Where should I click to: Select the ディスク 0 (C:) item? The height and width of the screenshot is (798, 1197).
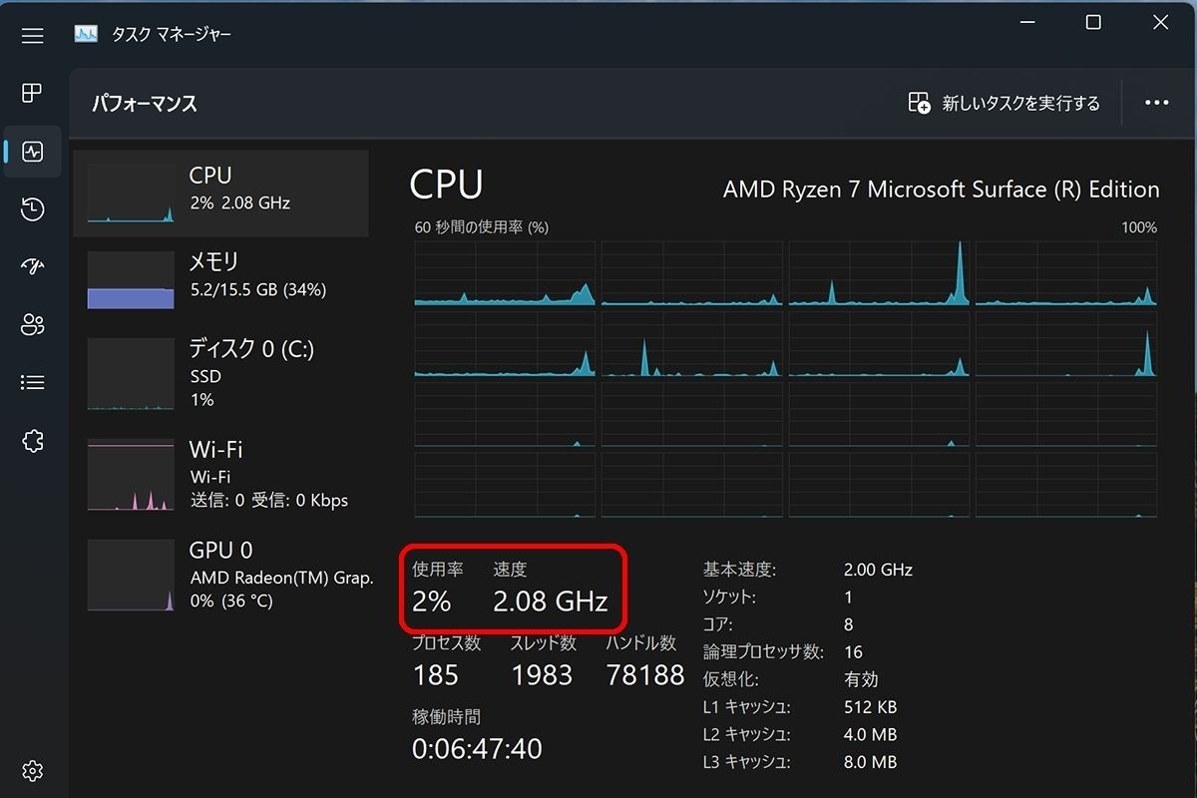coord(221,373)
